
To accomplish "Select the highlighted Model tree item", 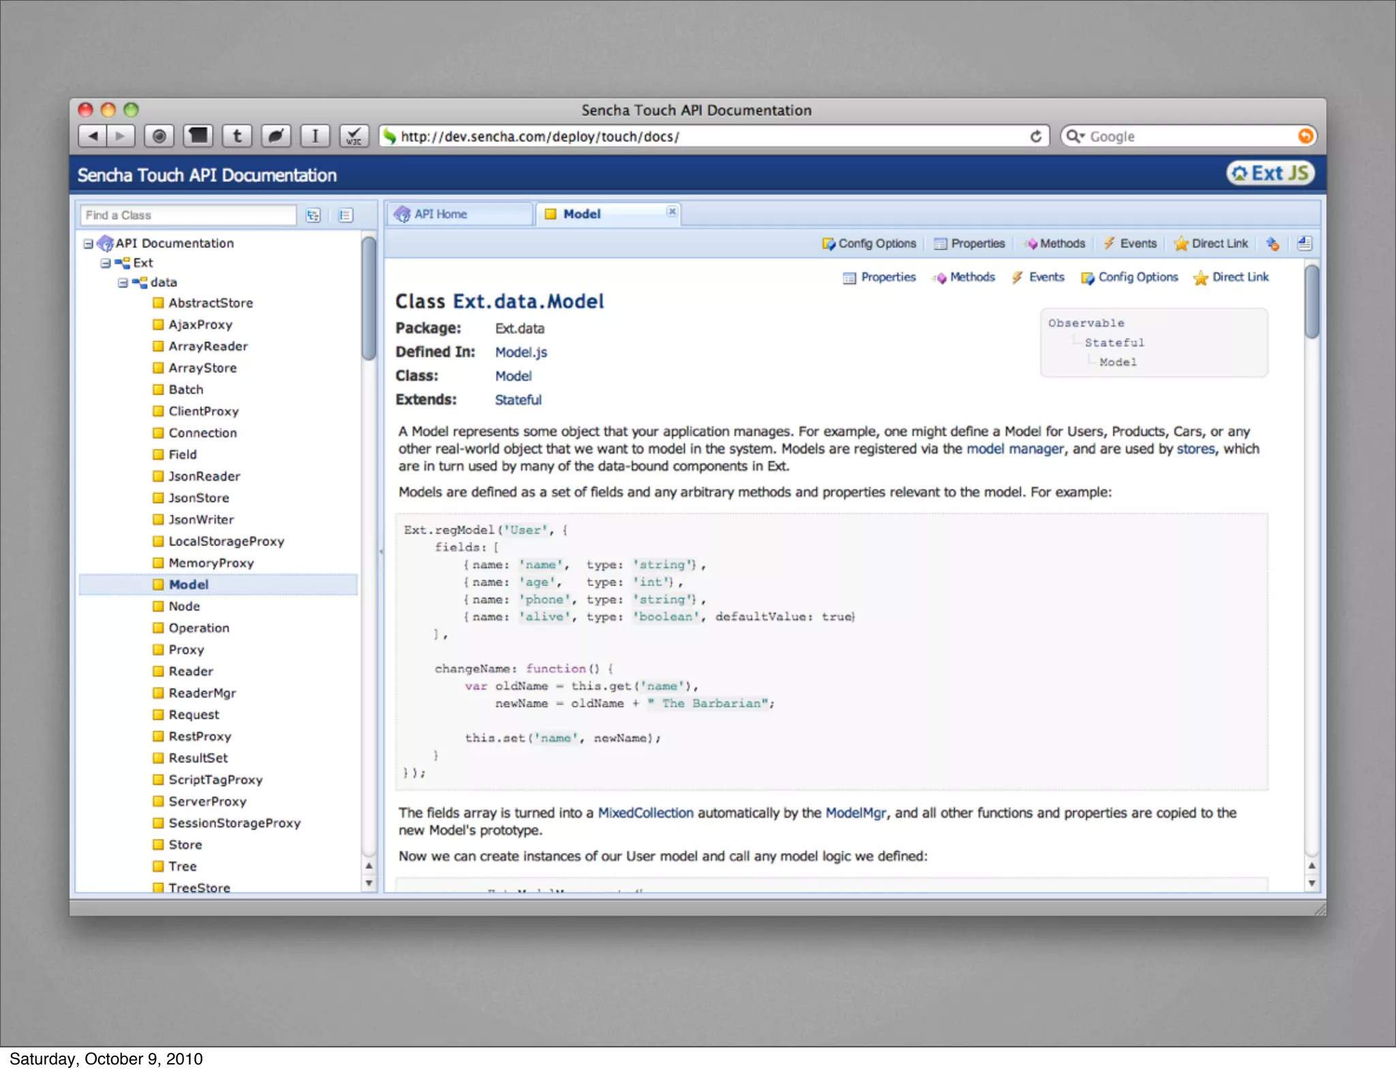I will 218,585.
